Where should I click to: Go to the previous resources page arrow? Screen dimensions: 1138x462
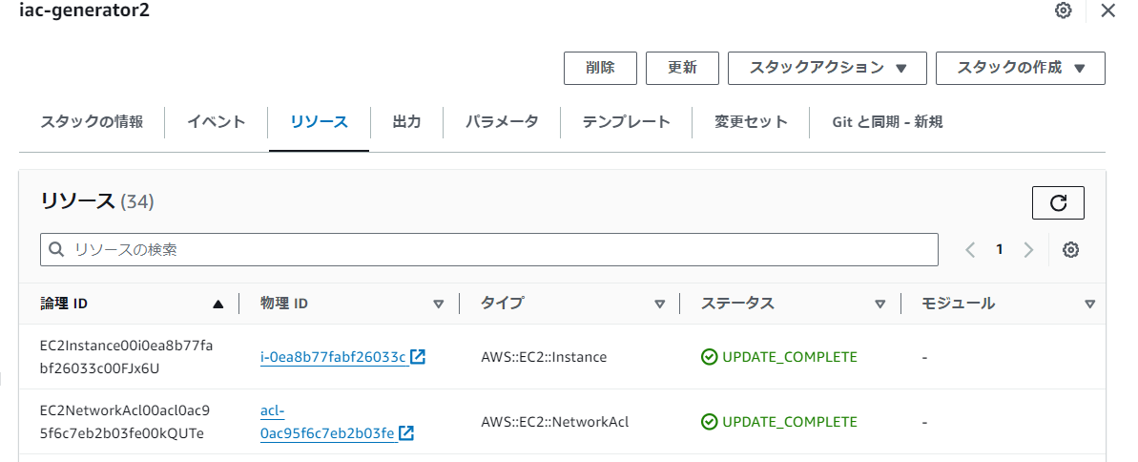[970, 250]
